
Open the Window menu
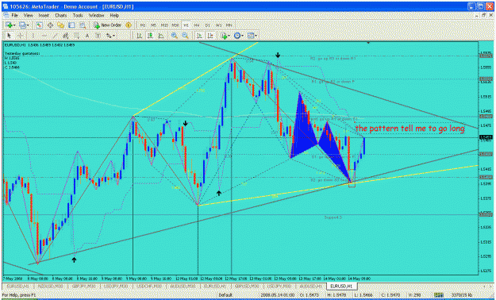[x=96, y=15]
